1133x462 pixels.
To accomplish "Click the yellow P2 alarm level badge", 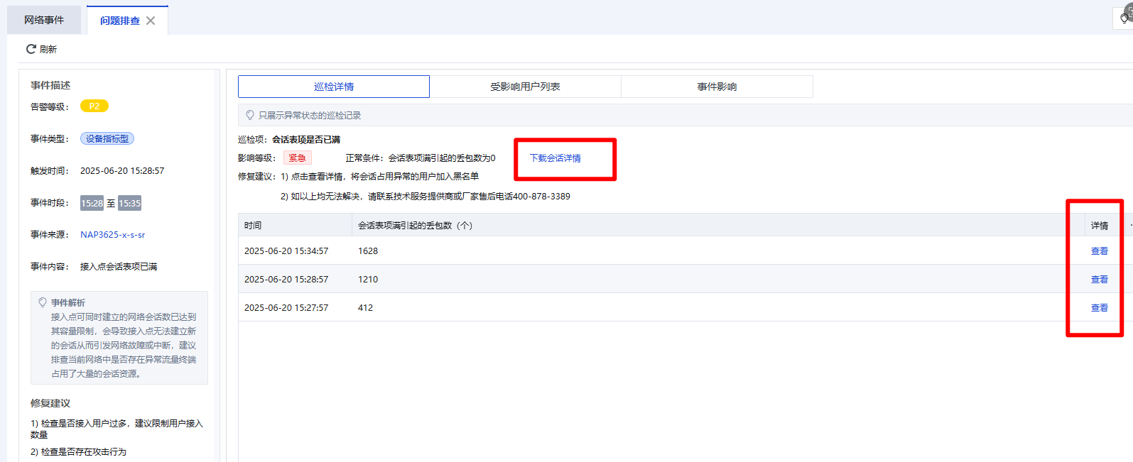I will click(94, 106).
